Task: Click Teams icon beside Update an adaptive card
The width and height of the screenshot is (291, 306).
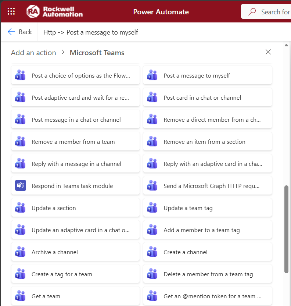Action: tap(20, 230)
